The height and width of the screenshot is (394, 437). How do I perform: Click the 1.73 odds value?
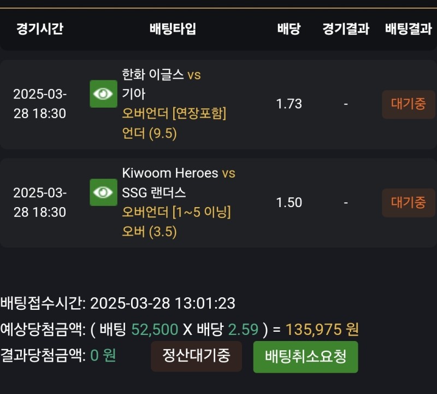click(x=289, y=104)
